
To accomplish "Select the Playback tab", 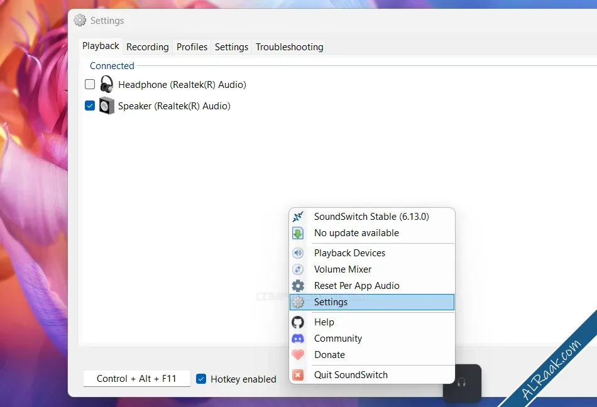I will [x=101, y=46].
